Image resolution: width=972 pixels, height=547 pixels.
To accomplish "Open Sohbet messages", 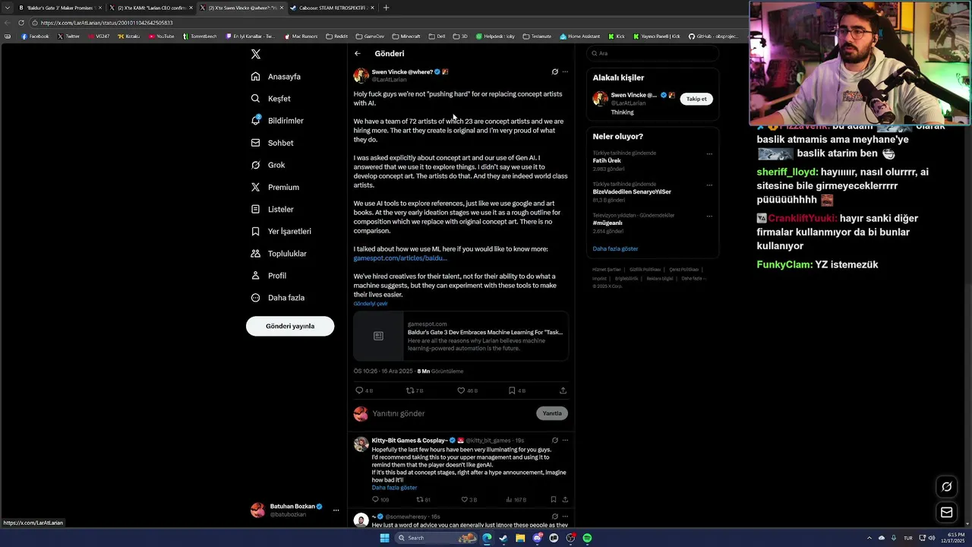I will click(273, 143).
